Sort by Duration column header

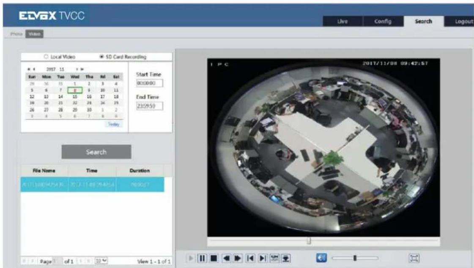pyautogui.click(x=140, y=171)
